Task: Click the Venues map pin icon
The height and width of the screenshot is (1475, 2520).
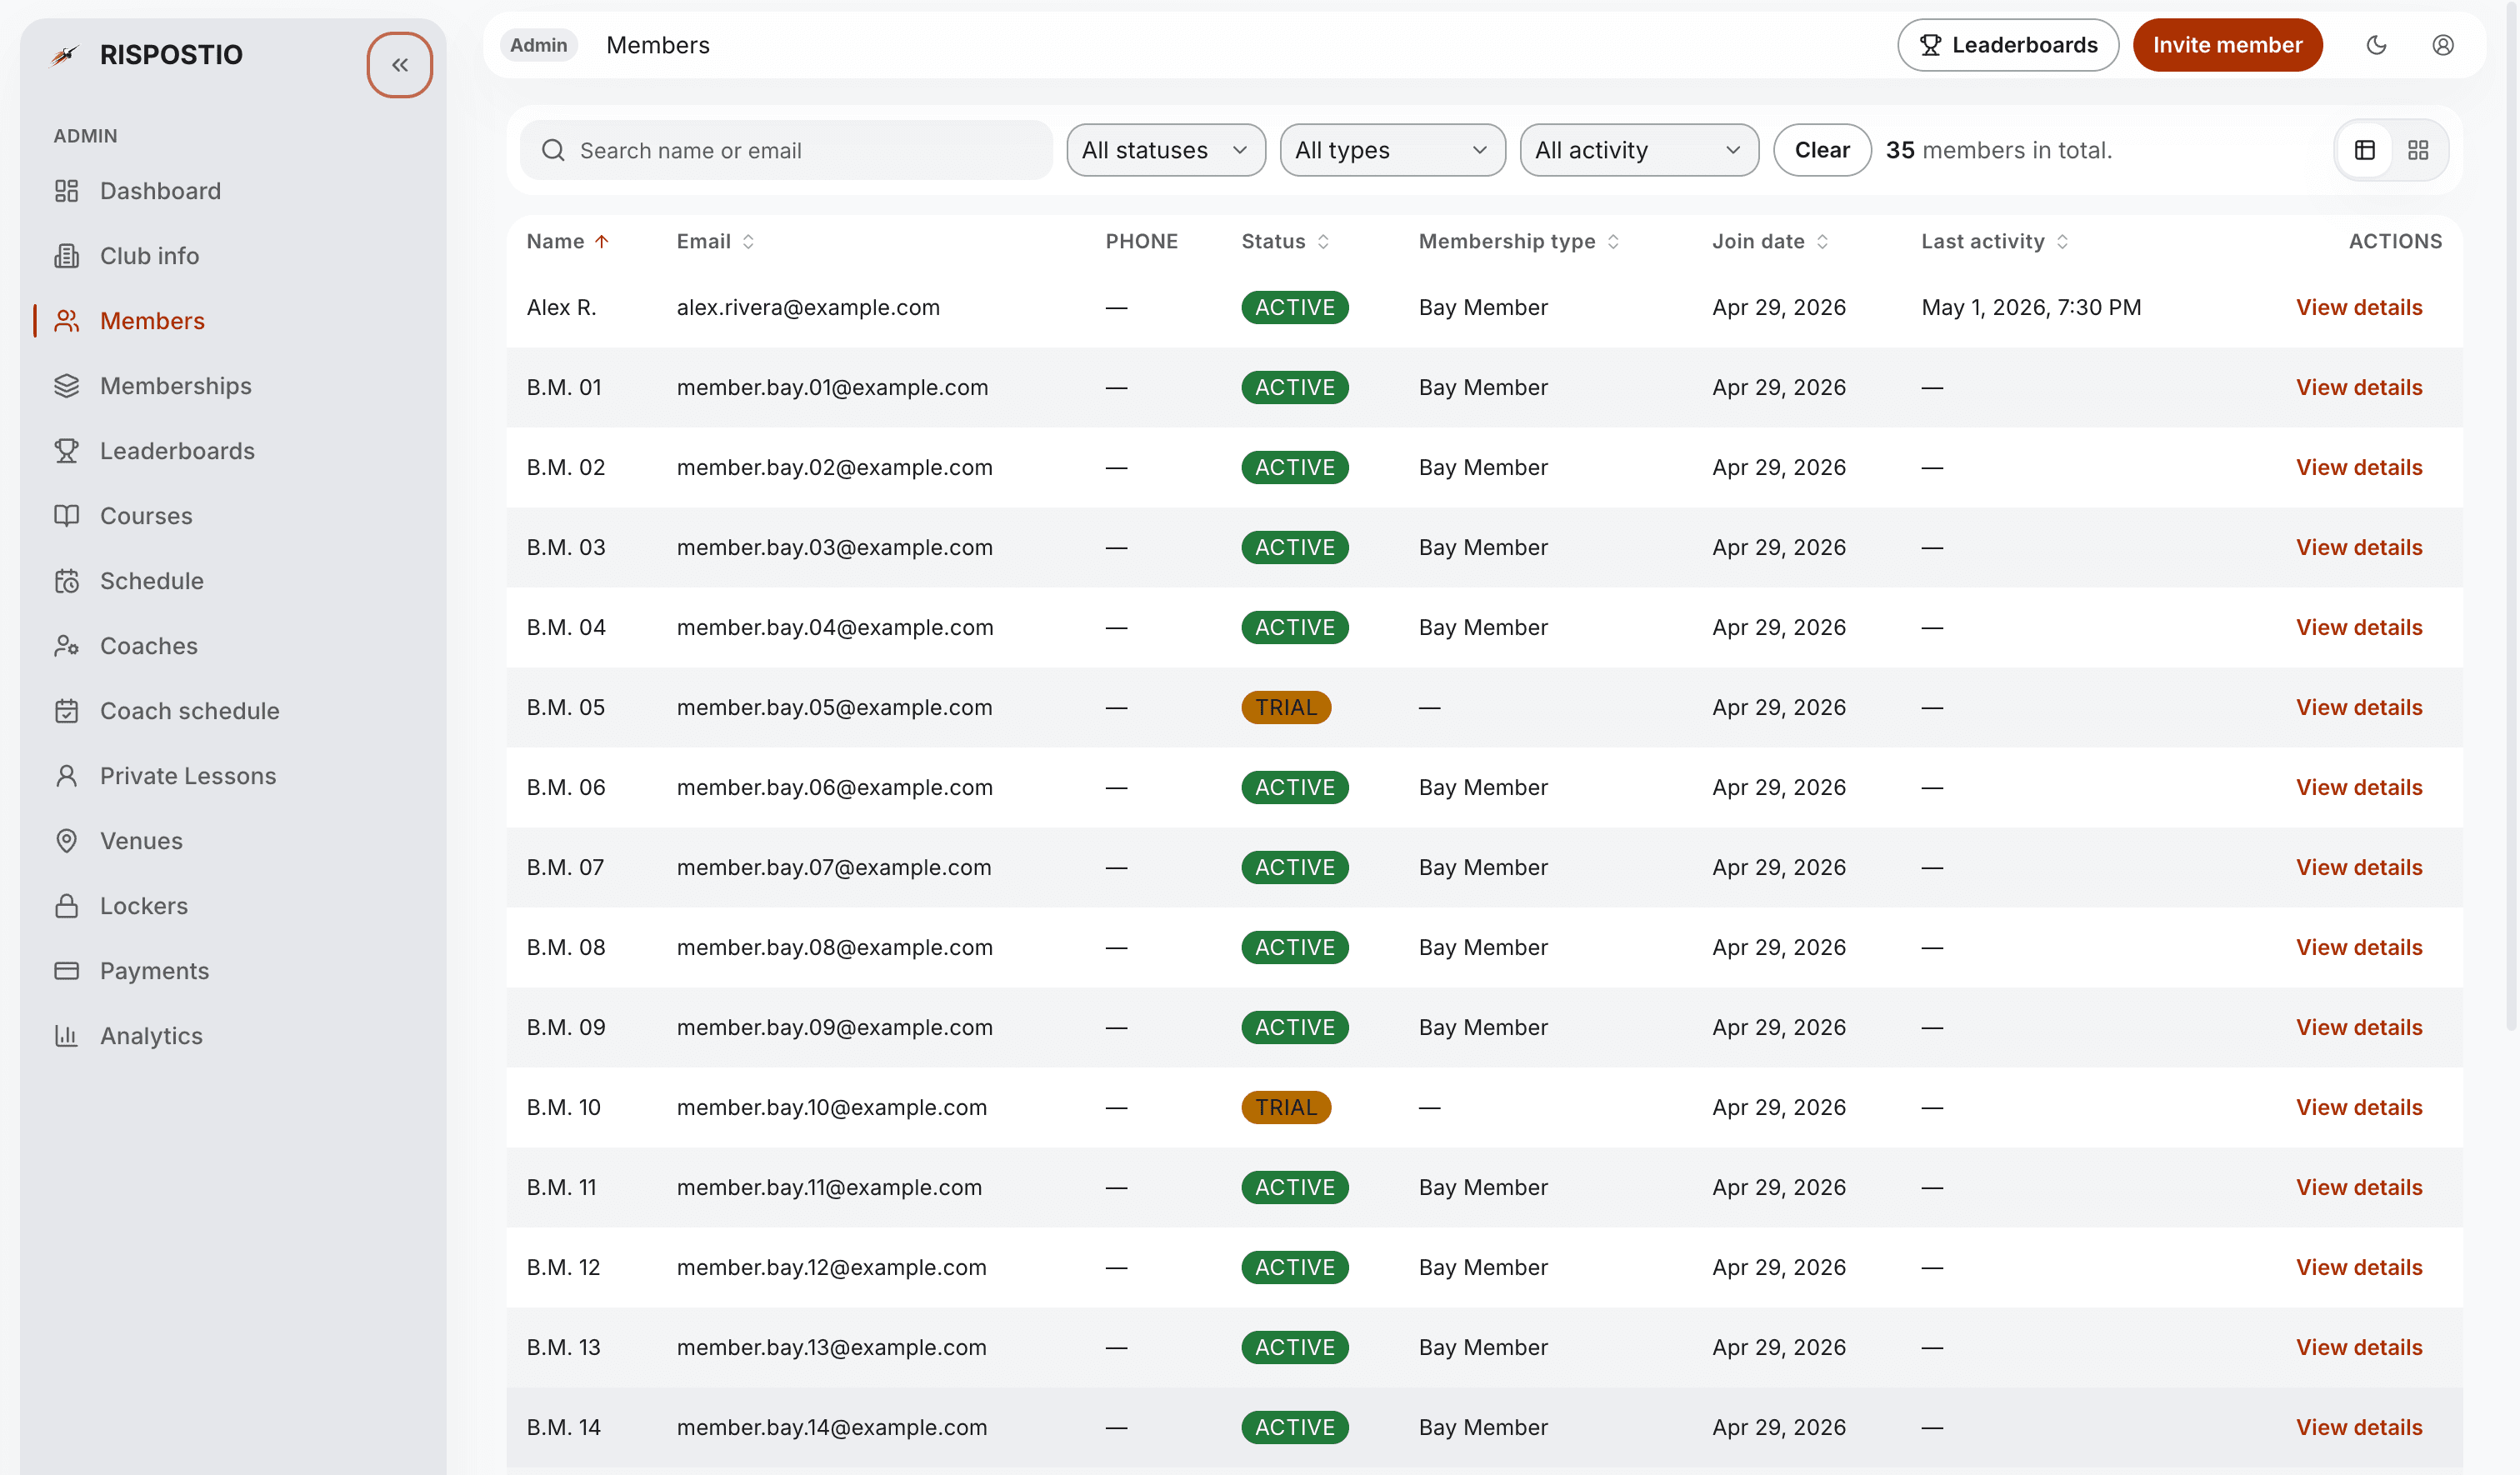Action: (x=66, y=841)
